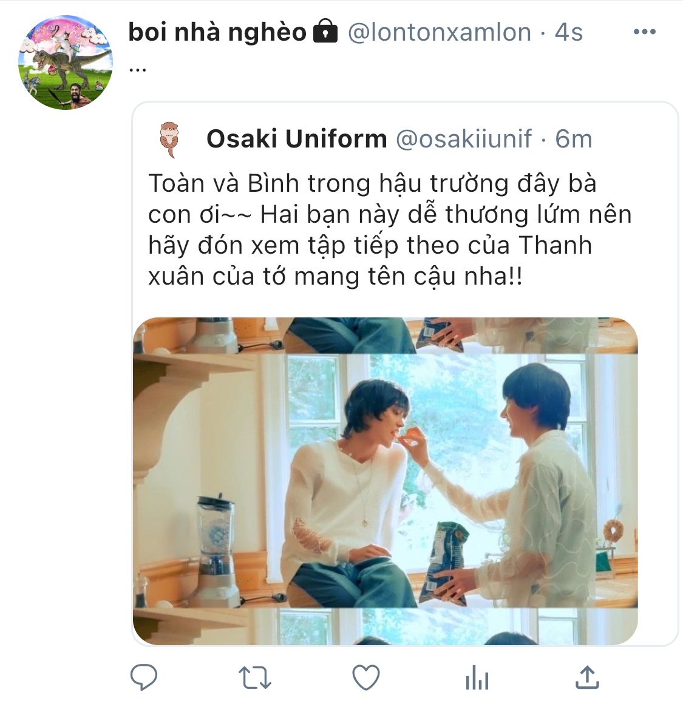Enlarge the quoted tweet photo
The height and width of the screenshot is (704, 683).
(386, 481)
